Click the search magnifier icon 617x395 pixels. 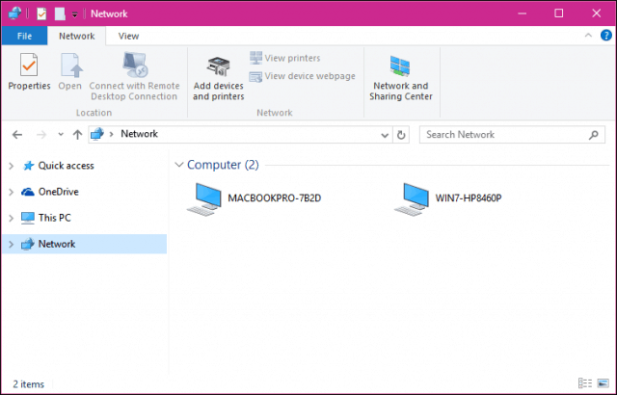(x=594, y=135)
